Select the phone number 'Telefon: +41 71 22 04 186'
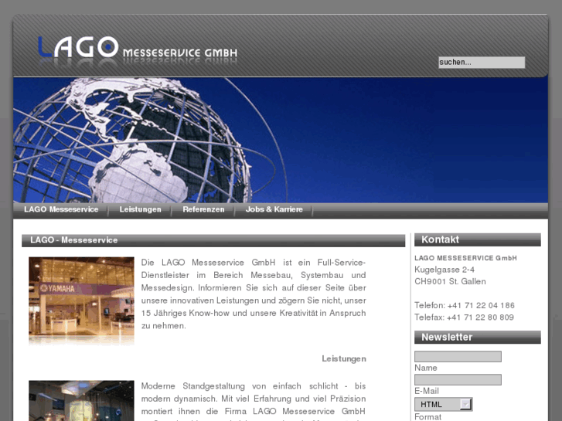The width and height of the screenshot is (562, 421). pos(464,306)
